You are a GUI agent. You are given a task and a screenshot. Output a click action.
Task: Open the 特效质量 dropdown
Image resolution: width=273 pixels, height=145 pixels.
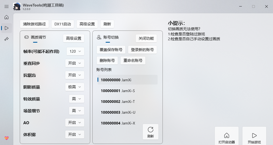77,99
